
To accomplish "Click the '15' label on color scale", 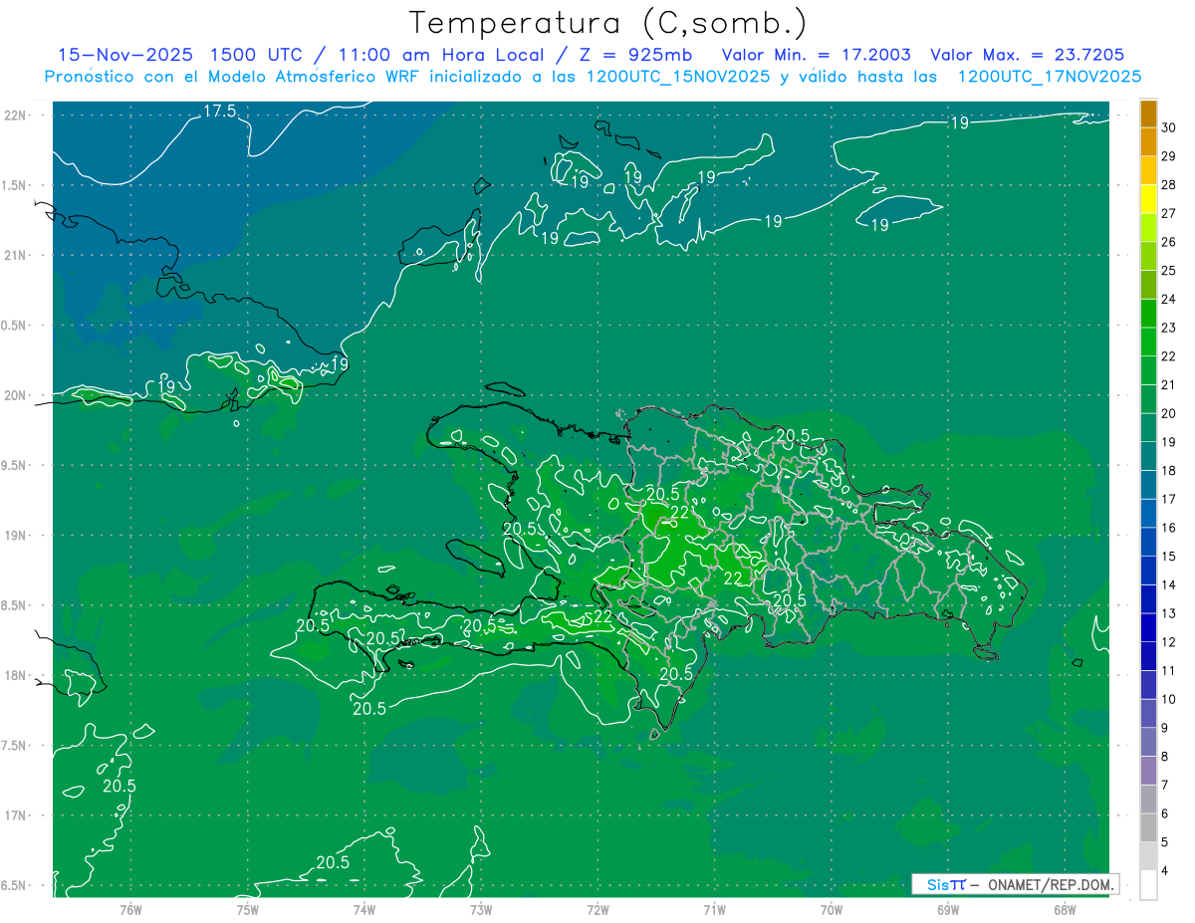I will [x=1169, y=556].
